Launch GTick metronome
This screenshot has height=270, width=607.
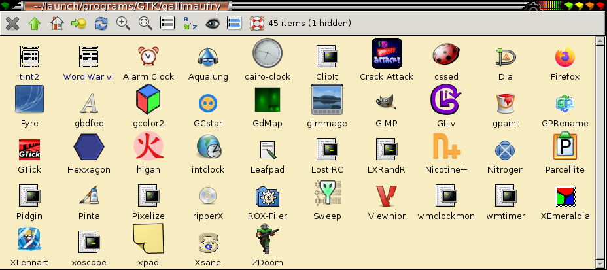29,150
